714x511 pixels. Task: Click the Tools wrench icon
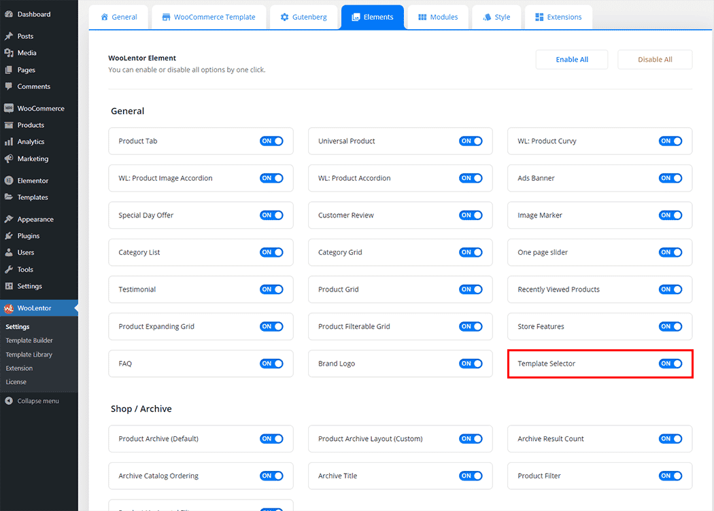tap(9, 269)
